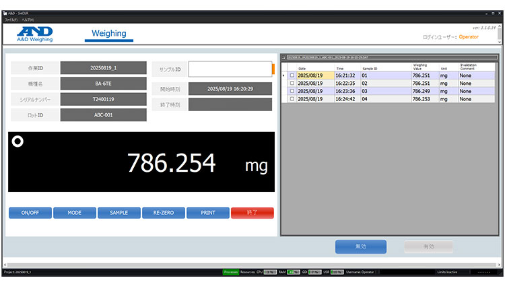Click the current-row arrow beside sample 01
This screenshot has width=505, height=287.
283,75
